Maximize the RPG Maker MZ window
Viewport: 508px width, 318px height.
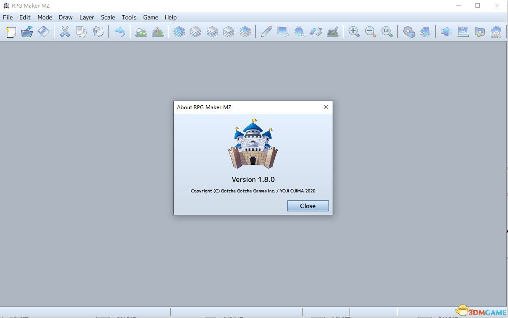point(478,5)
